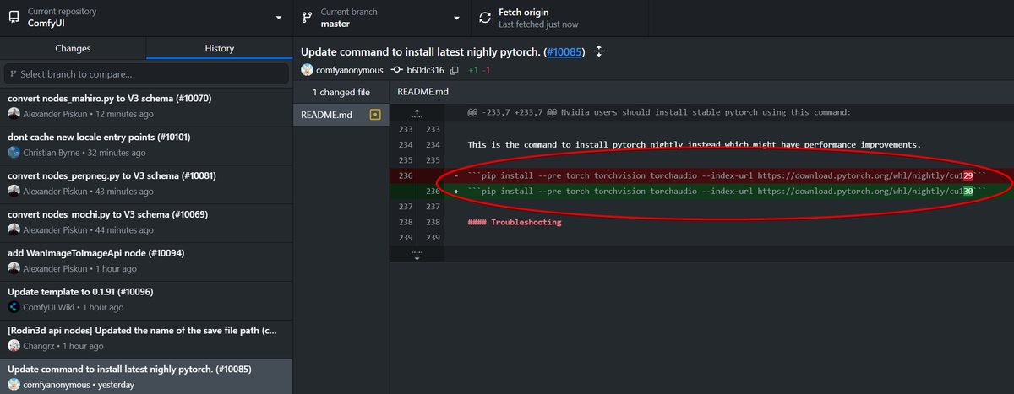Select commit convert nodes_perpneg.py to V3 schema

click(146, 183)
